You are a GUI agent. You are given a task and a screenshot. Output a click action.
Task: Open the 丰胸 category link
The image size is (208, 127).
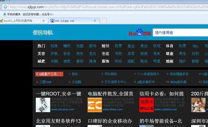[54, 61]
